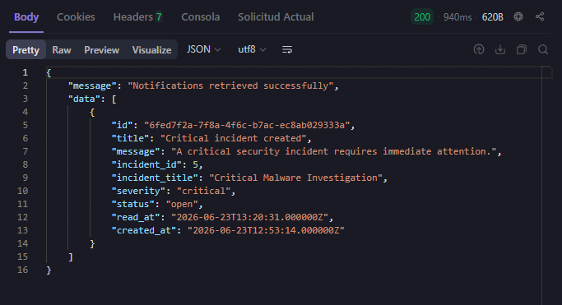Click the "severity" key
Viewport: 562px width, 305px height.
(138, 192)
